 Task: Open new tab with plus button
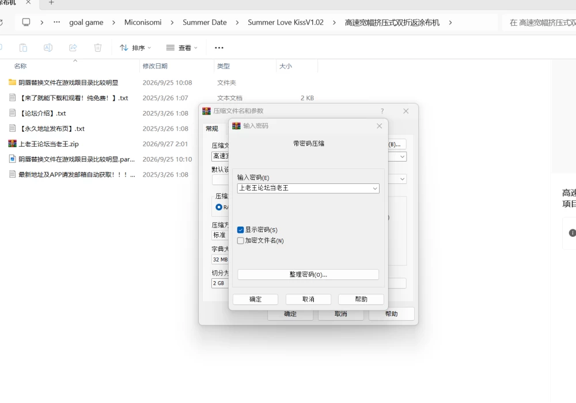[51, 2]
